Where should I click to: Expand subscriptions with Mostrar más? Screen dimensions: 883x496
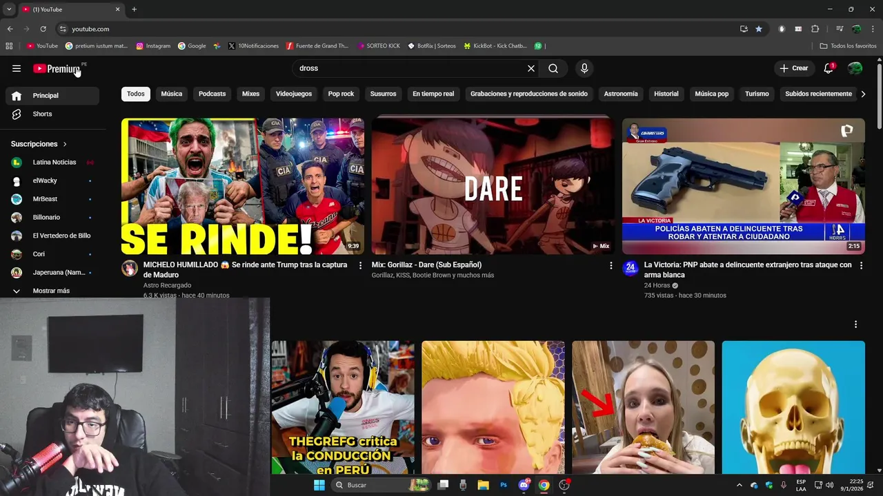pyautogui.click(x=52, y=291)
